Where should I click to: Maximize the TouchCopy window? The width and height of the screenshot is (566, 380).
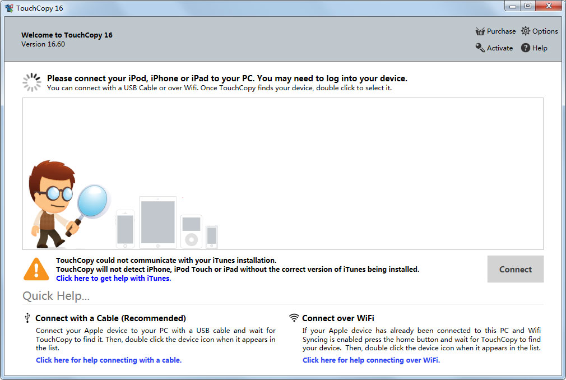528,6
